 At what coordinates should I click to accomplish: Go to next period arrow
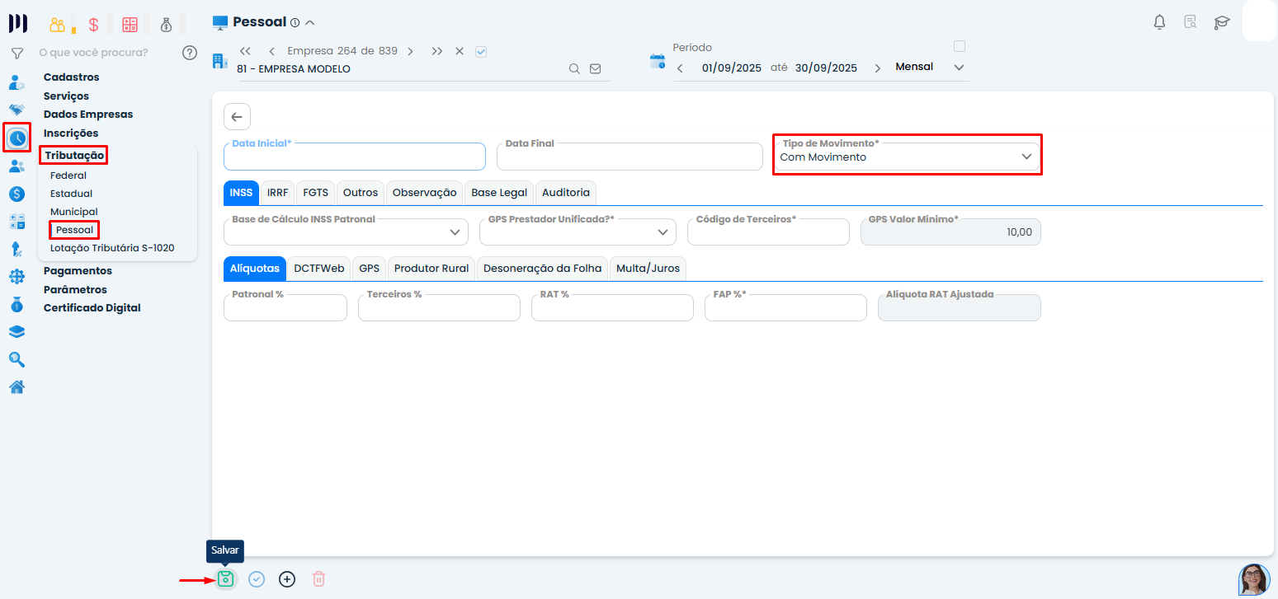[878, 68]
